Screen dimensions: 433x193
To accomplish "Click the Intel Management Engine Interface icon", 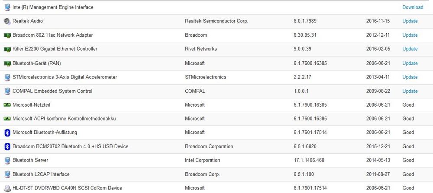I will pos(7,7).
